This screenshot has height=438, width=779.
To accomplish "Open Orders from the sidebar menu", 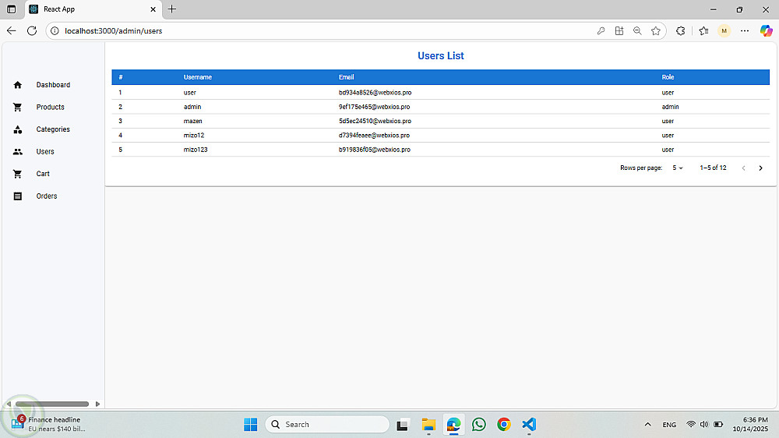I will click(47, 196).
